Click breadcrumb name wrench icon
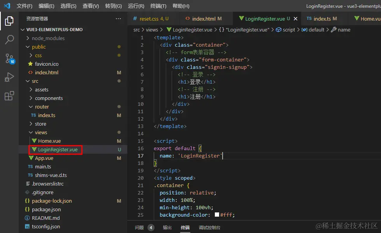Viewport: 381px width, 233px height. [334, 30]
